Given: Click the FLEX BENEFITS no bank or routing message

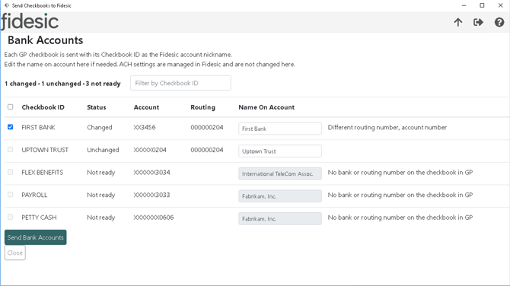Looking at the screenshot, I should 400,172.
